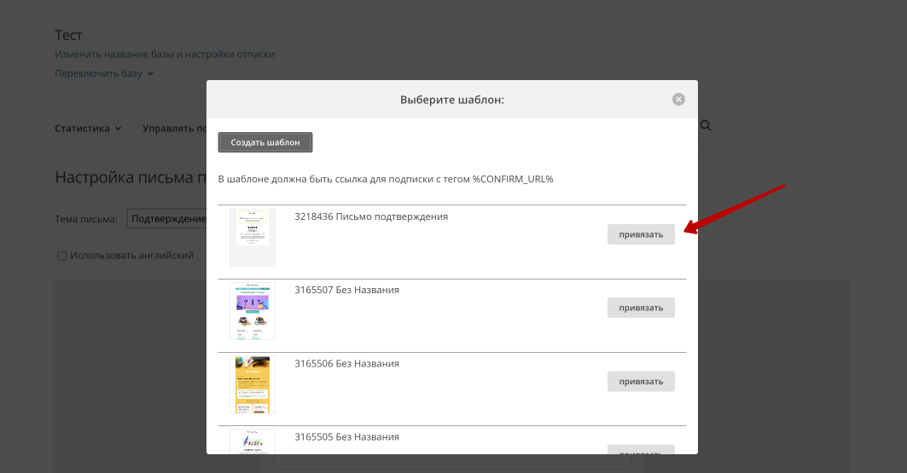Image resolution: width=907 pixels, height=473 pixels.
Task: Click the title 3165507 Без Названия
Action: (x=346, y=290)
